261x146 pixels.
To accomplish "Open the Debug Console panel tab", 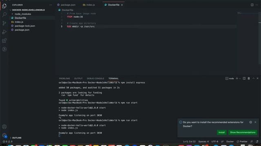I will [95, 78].
